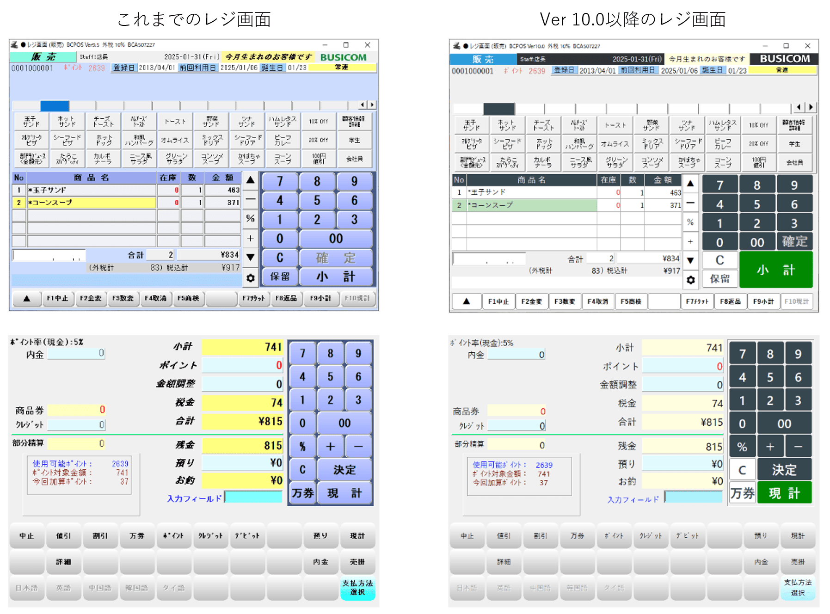Select the highlighted blue product tab in old register
Viewport: 830px width, 614px height.
(55, 106)
